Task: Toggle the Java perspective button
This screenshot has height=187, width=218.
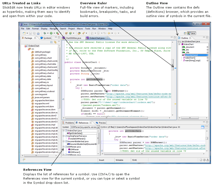Action: click(191, 33)
